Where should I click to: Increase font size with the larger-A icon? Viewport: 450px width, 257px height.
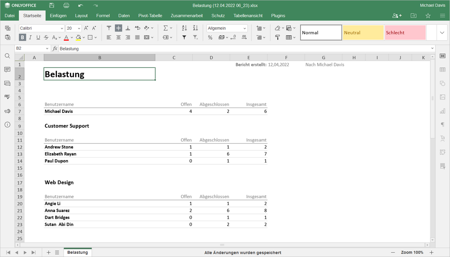[86, 28]
